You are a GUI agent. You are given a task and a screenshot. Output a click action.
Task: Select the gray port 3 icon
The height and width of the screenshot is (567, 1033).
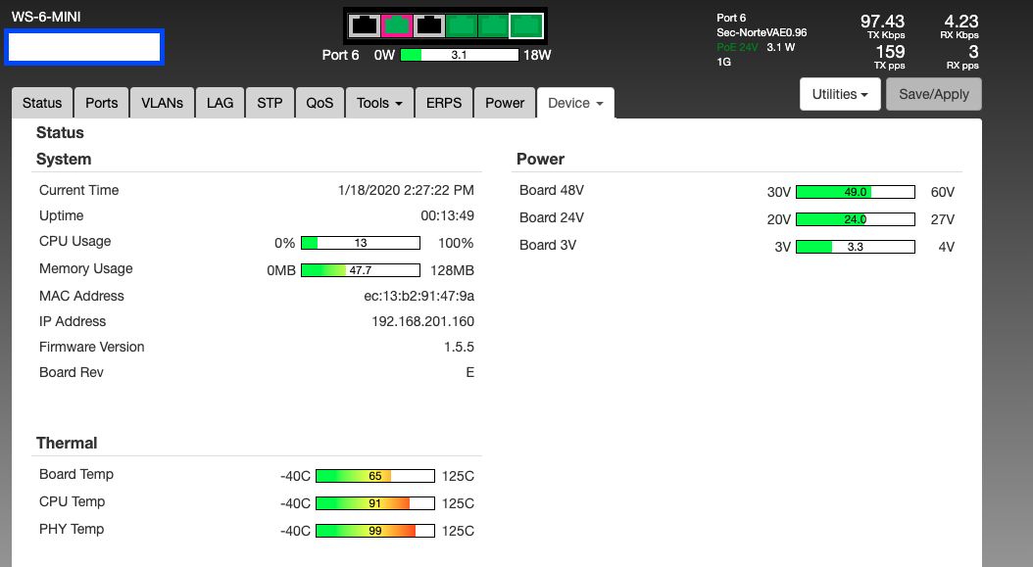(x=429, y=26)
